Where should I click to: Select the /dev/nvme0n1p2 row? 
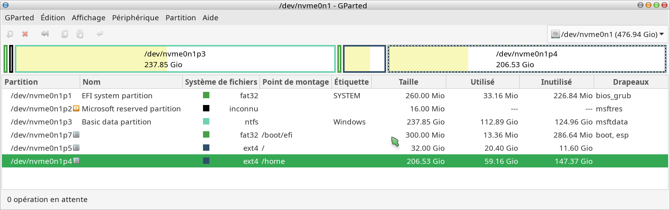coord(335,109)
